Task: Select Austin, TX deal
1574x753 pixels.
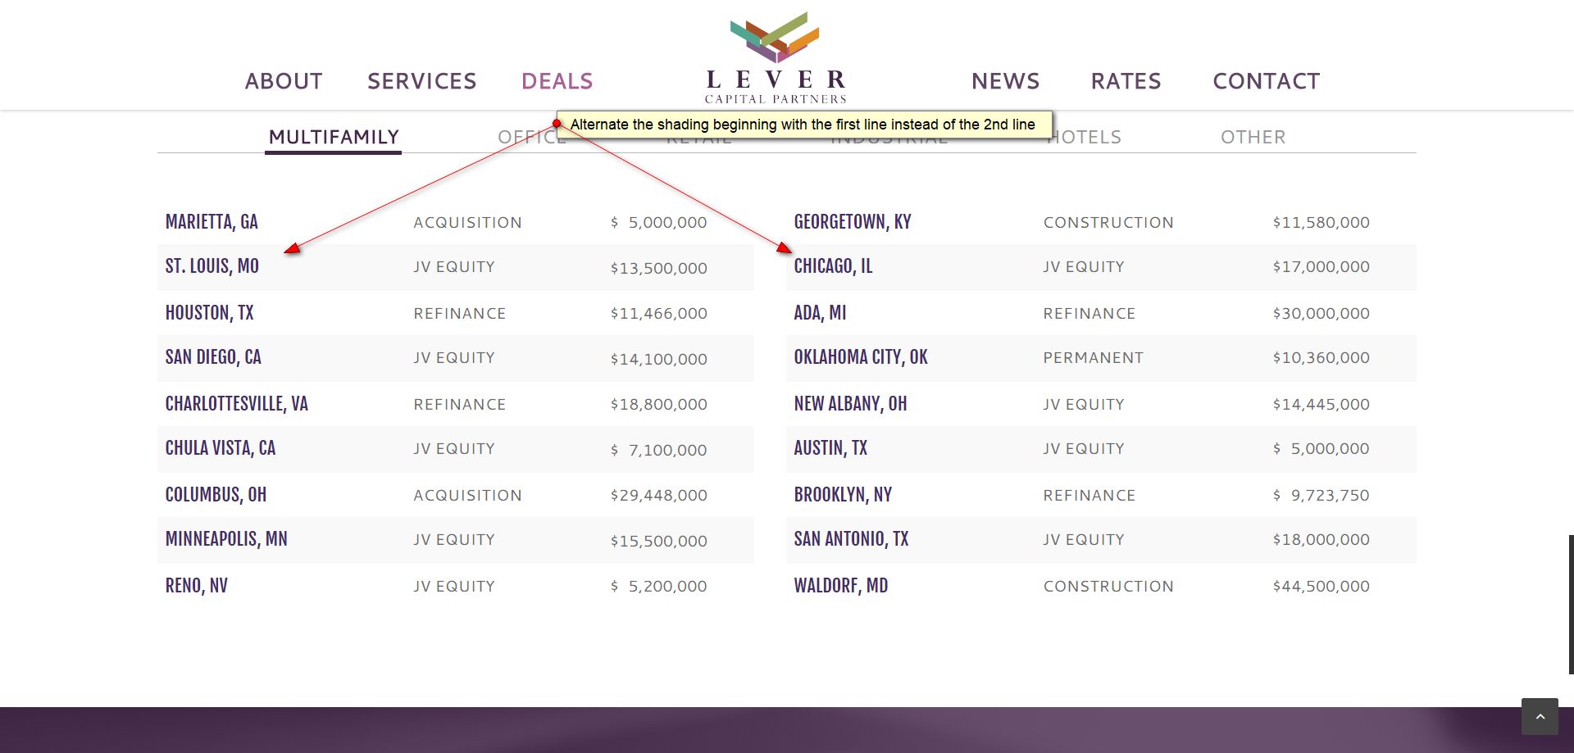Action: 830,448
